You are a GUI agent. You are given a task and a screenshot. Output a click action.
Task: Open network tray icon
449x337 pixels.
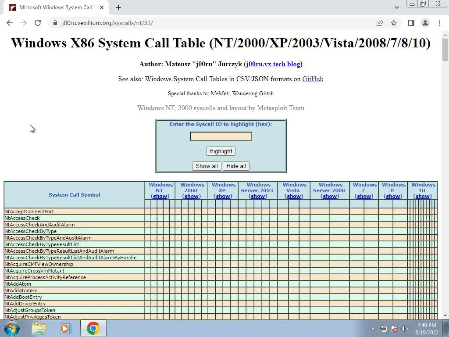click(383, 329)
